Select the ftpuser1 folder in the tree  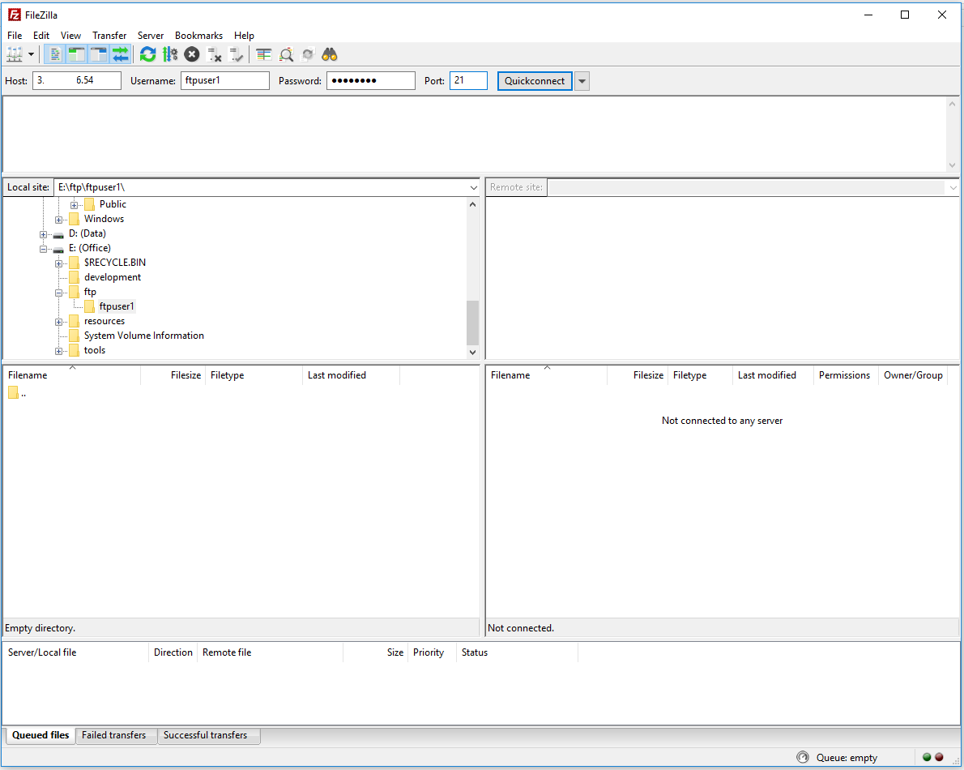click(x=116, y=306)
